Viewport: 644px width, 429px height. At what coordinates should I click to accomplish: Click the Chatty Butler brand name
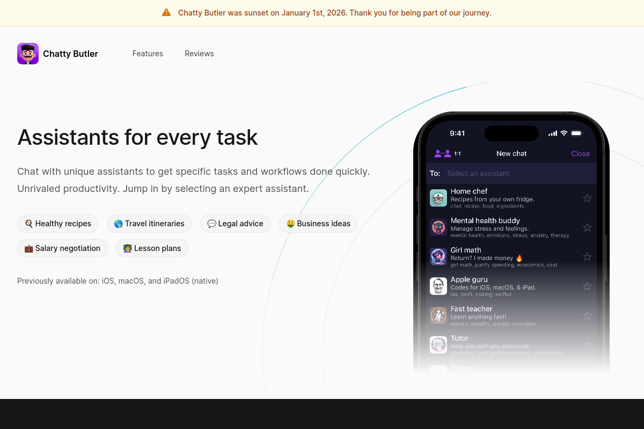tap(70, 54)
